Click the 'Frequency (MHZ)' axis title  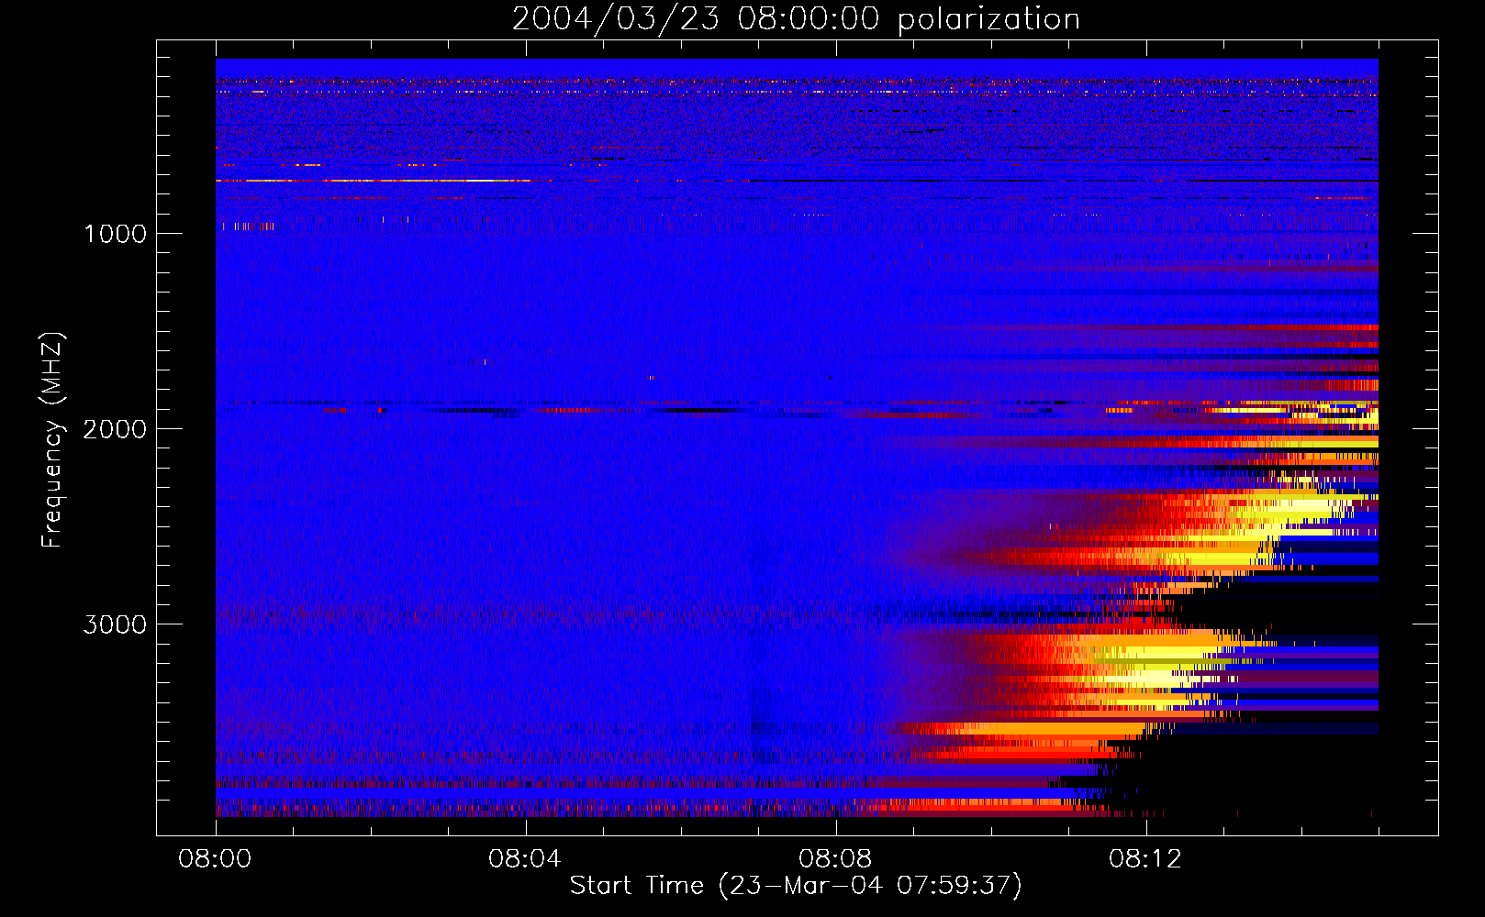[x=52, y=440]
